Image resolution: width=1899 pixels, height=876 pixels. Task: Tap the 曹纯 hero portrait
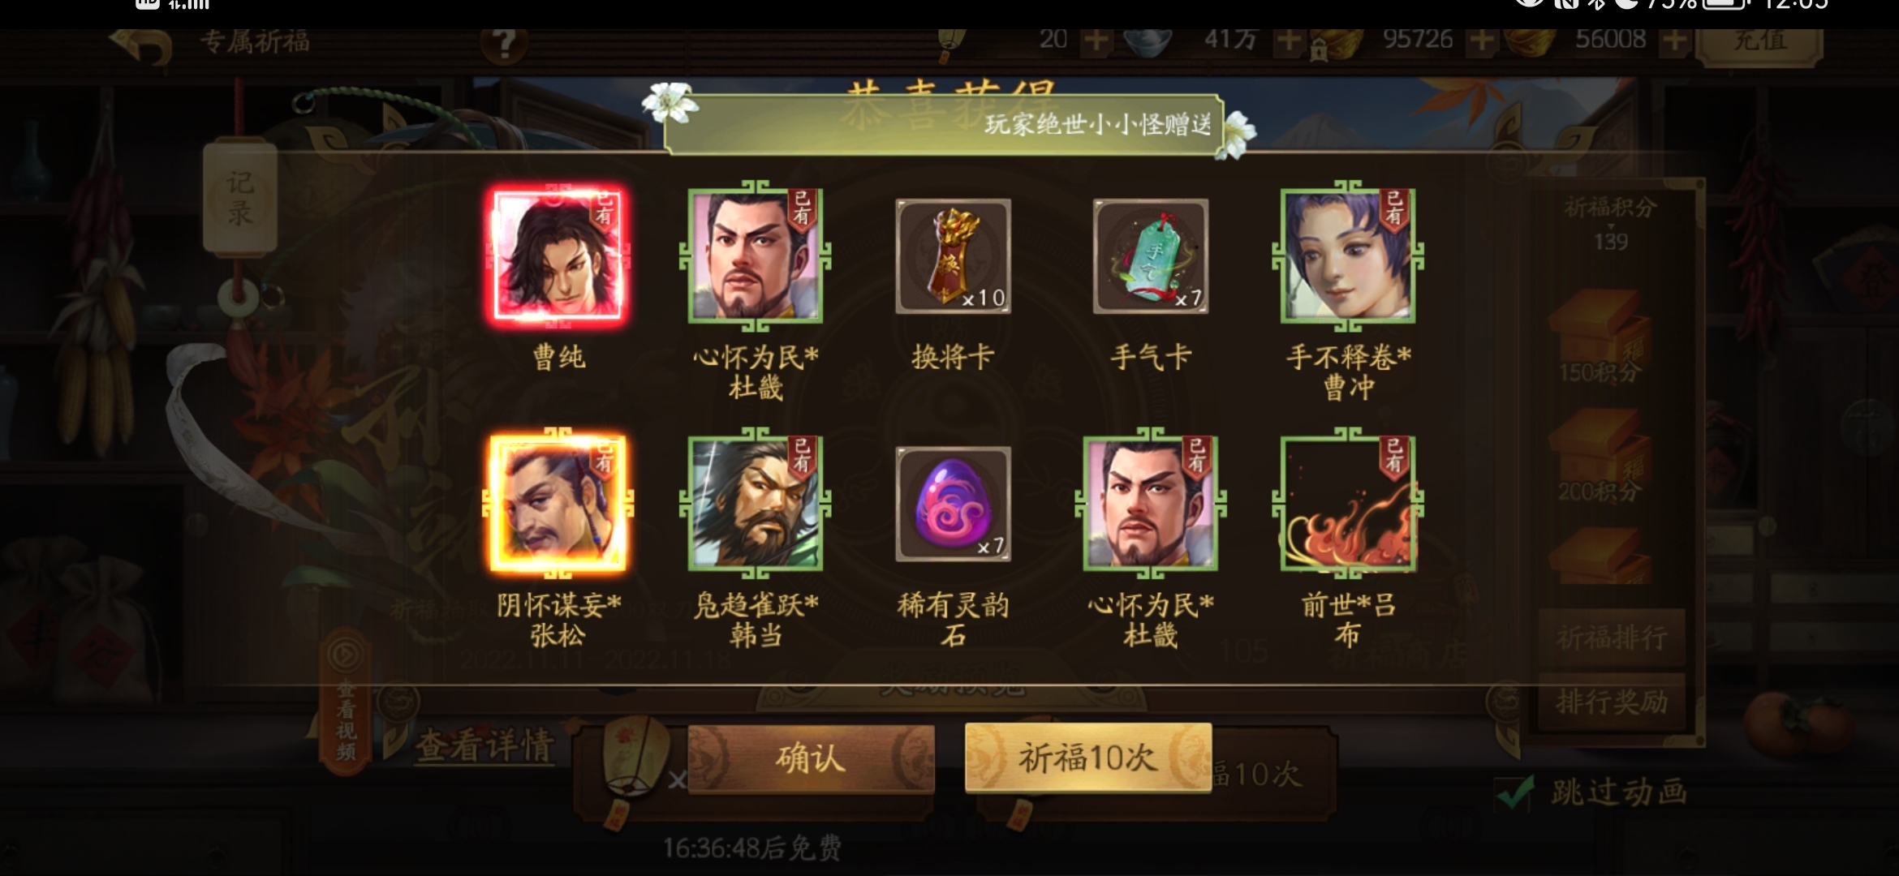coord(558,256)
